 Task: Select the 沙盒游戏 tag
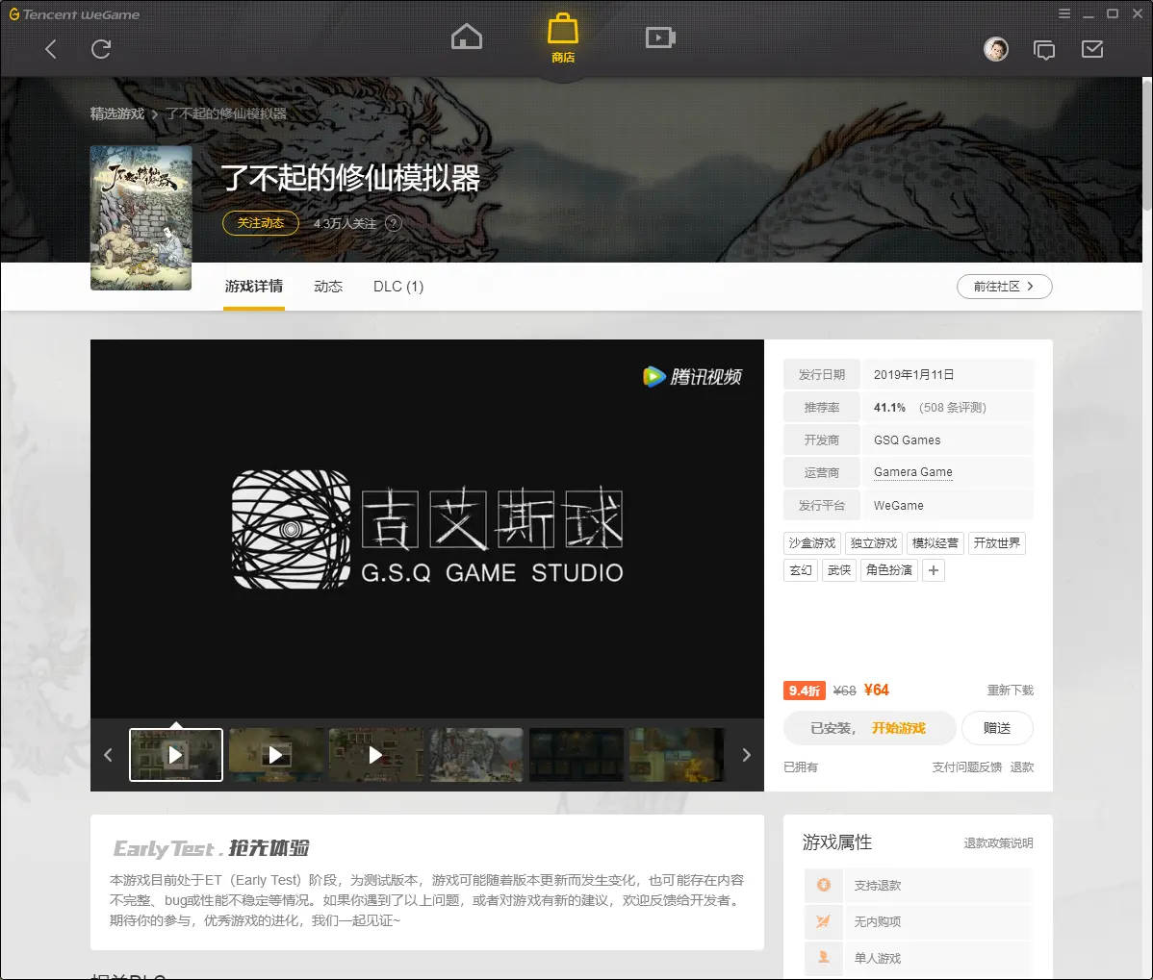coord(811,543)
